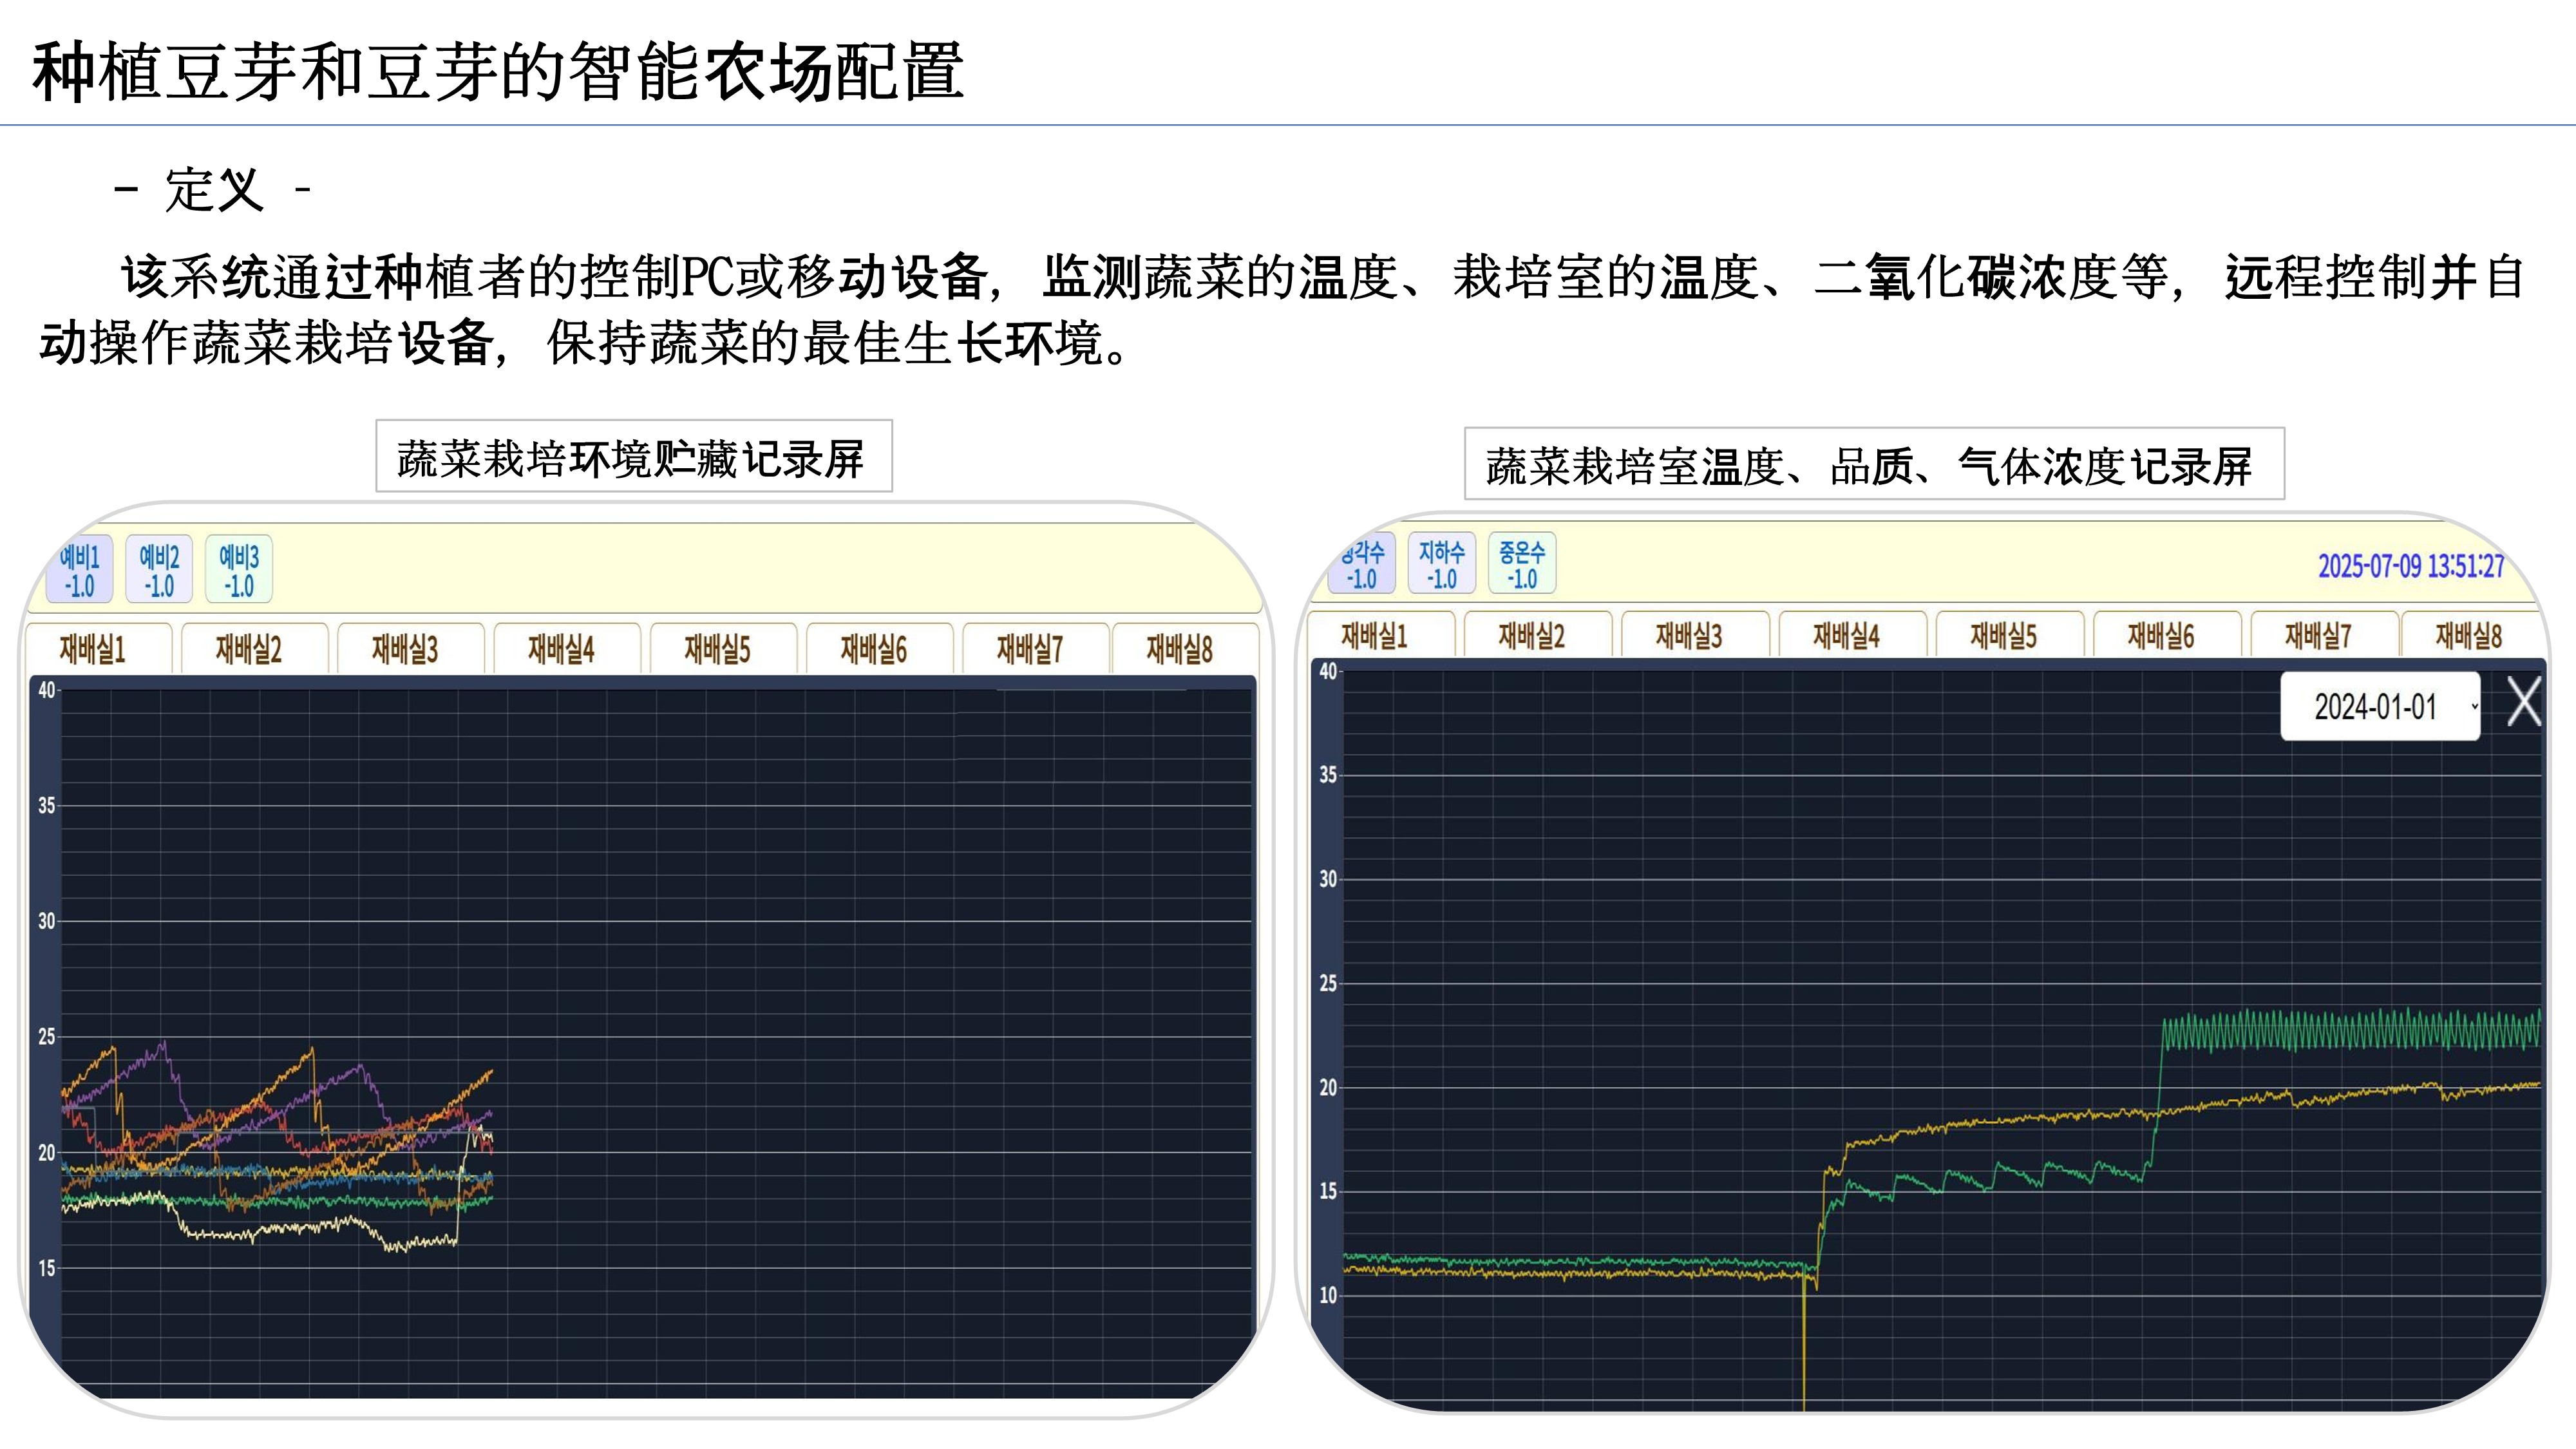Click the 예비1 sensor badge

[80, 570]
